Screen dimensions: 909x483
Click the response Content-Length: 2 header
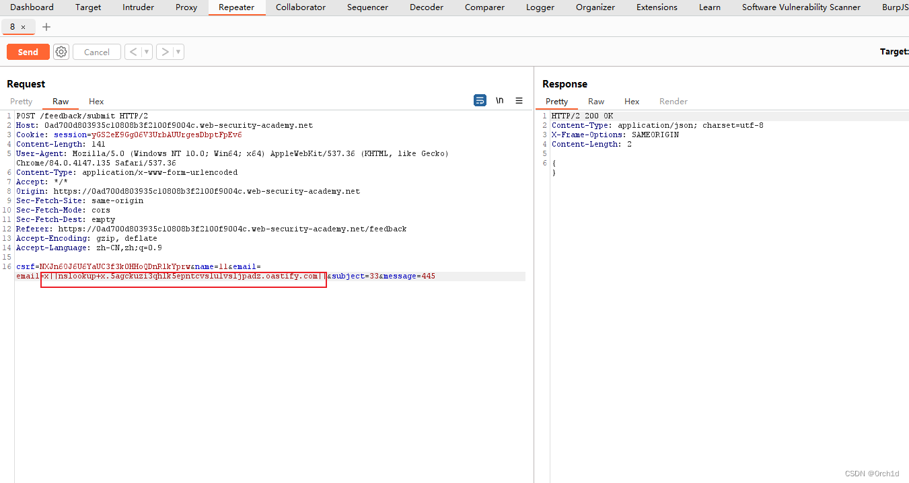tap(591, 144)
